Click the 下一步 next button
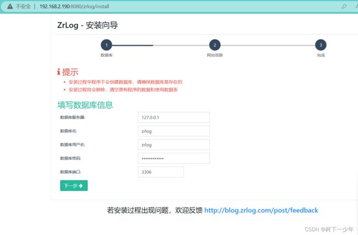This screenshot has height=235, width=358. [x=74, y=185]
